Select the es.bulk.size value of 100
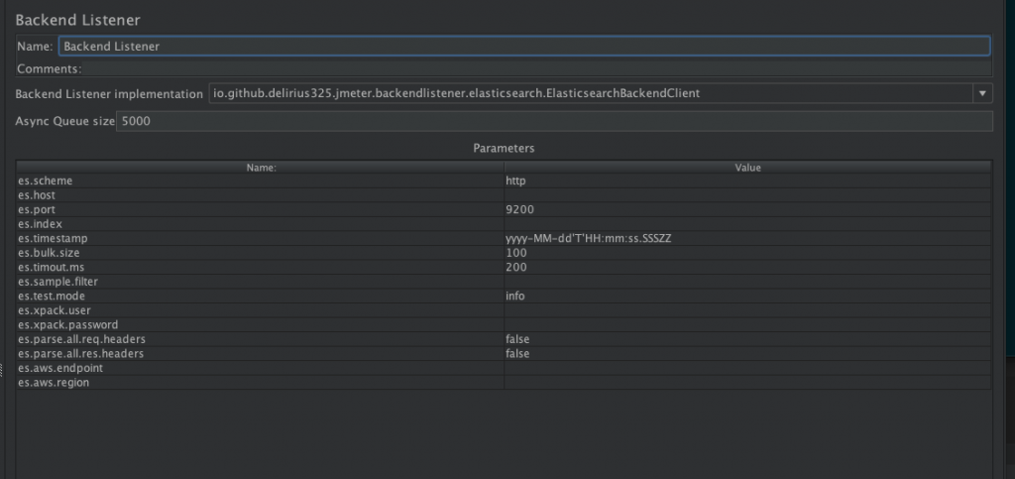1015x479 pixels. [x=747, y=253]
